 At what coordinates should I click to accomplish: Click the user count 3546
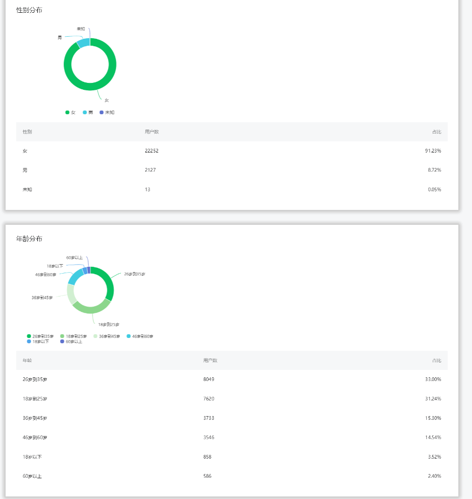[x=209, y=437]
